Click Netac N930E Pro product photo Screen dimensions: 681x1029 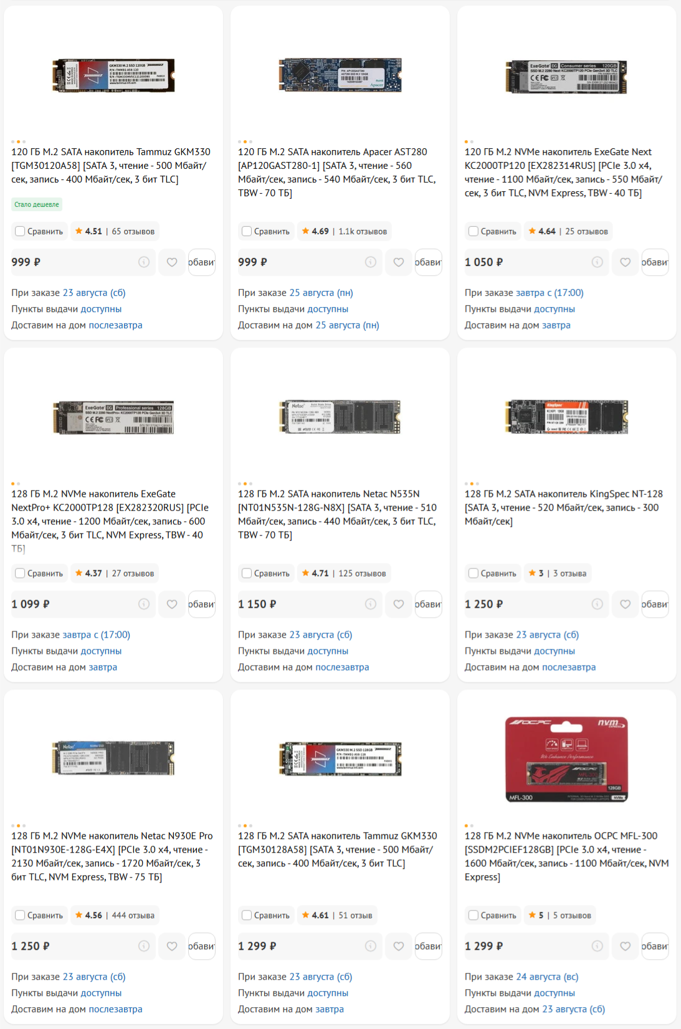tap(113, 759)
